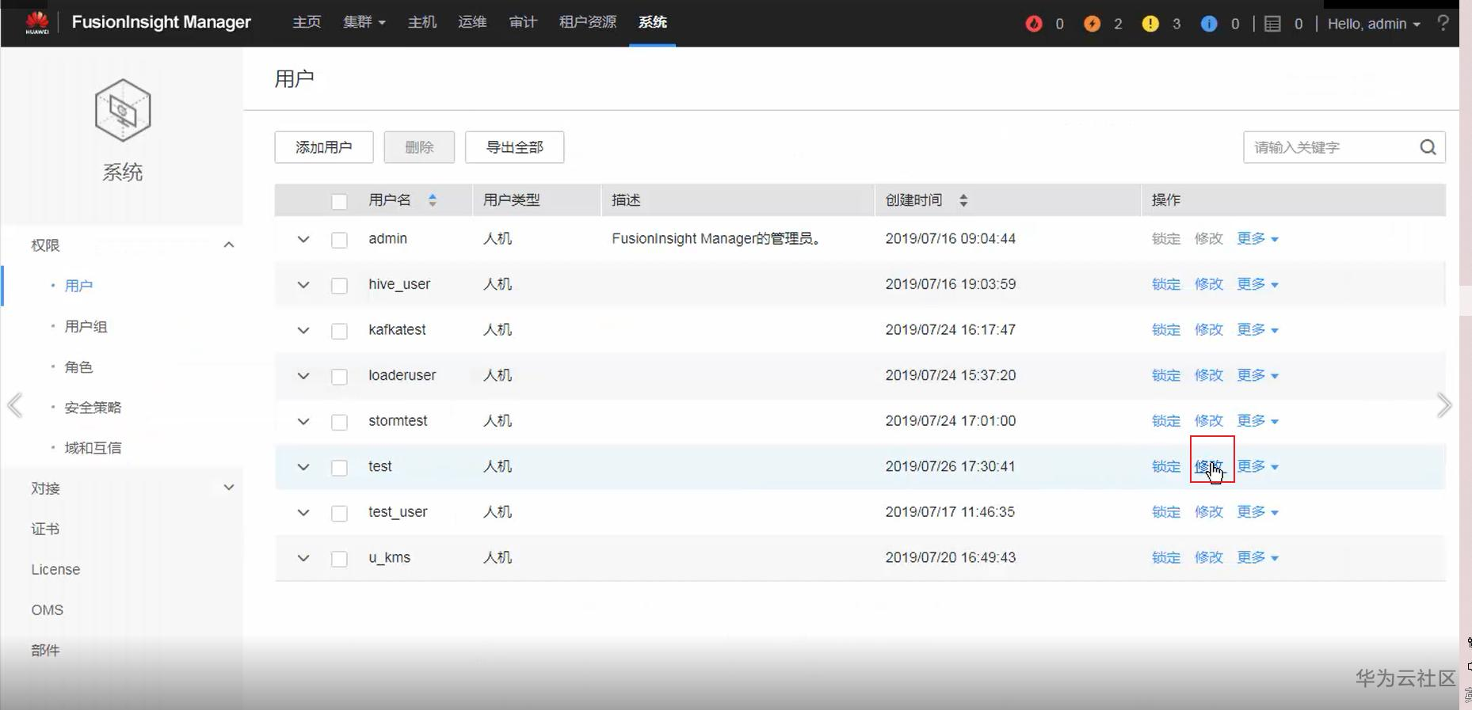1472x710 pixels.
Task: Open OMS in the sidebar
Action: [48, 609]
